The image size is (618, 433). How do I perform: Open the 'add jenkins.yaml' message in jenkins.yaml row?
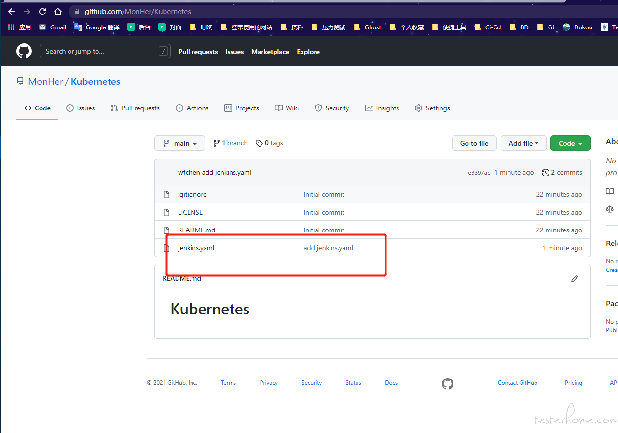click(x=328, y=248)
